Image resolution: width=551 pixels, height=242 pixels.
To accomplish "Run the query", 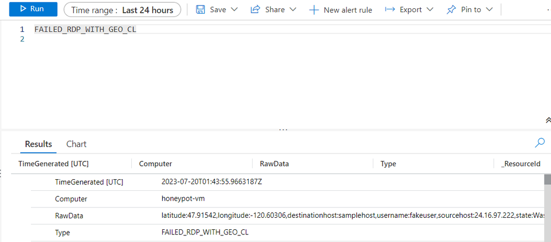I will coord(33,9).
